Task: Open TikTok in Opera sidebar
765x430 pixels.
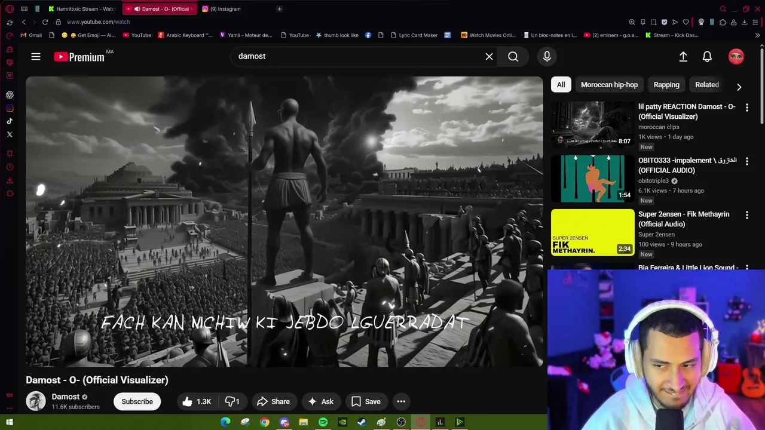Action: point(10,121)
